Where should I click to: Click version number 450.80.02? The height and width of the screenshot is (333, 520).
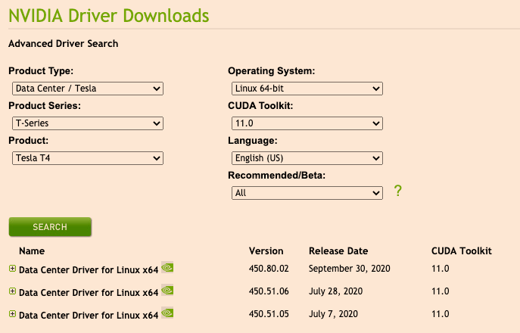269,269
